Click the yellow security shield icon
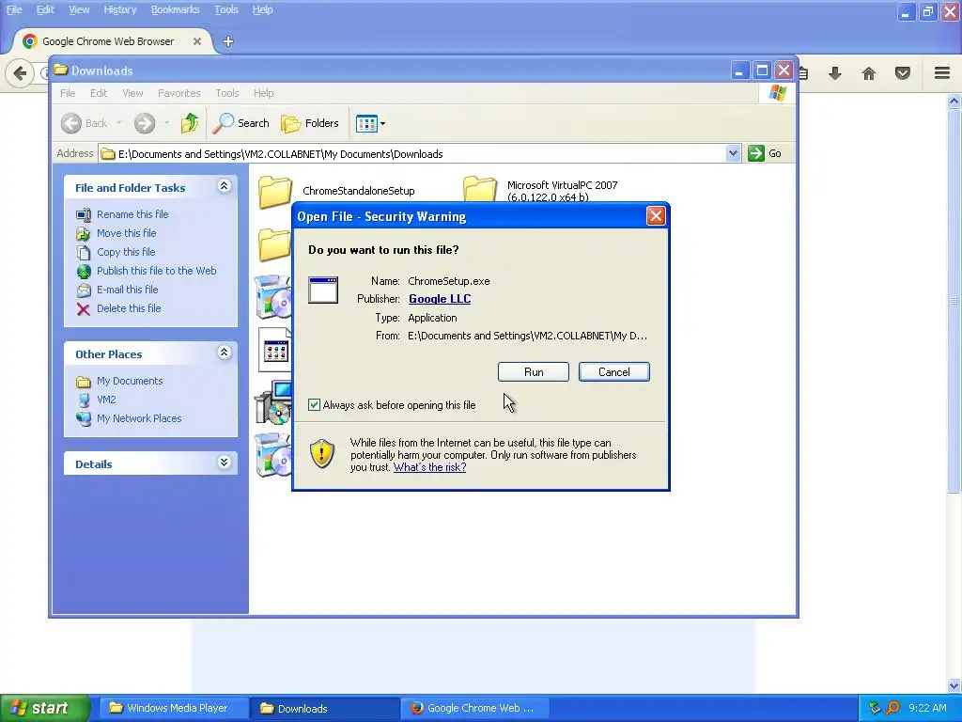Screen dimensions: 962x722 pyautogui.click(x=322, y=454)
